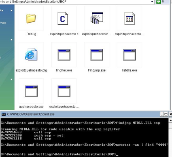172x162 pixels.
Task: Open the address bar dropdown arrow
Action: click(x=152, y=2)
